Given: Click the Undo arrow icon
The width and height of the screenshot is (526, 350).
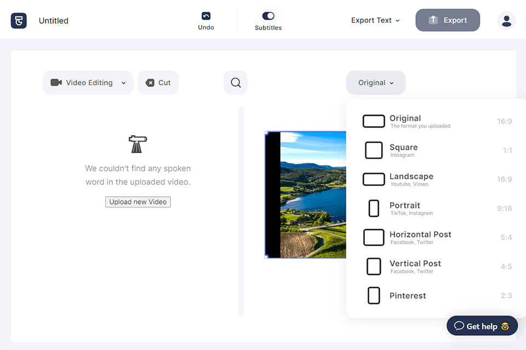Looking at the screenshot, I should pyautogui.click(x=206, y=16).
